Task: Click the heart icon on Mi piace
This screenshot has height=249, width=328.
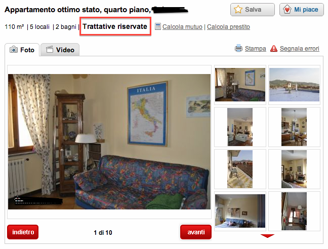Action: pos(287,10)
